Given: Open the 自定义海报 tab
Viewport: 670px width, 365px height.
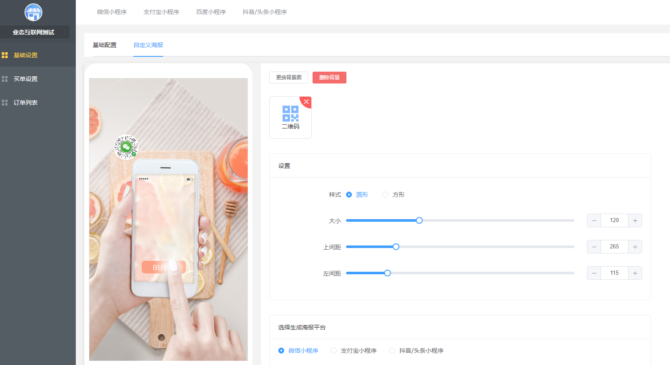Looking at the screenshot, I should [148, 45].
